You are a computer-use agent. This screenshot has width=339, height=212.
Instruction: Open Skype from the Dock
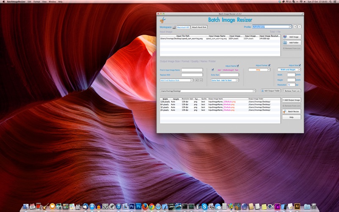(x=204, y=206)
